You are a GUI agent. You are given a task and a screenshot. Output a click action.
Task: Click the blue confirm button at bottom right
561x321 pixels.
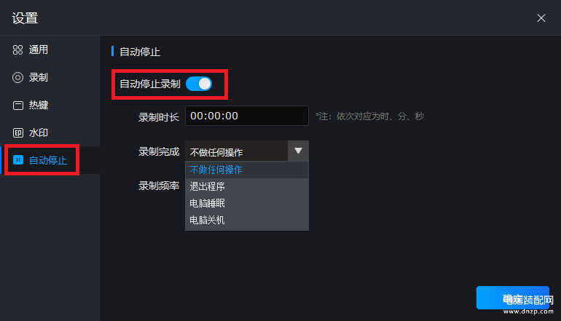[x=513, y=298]
